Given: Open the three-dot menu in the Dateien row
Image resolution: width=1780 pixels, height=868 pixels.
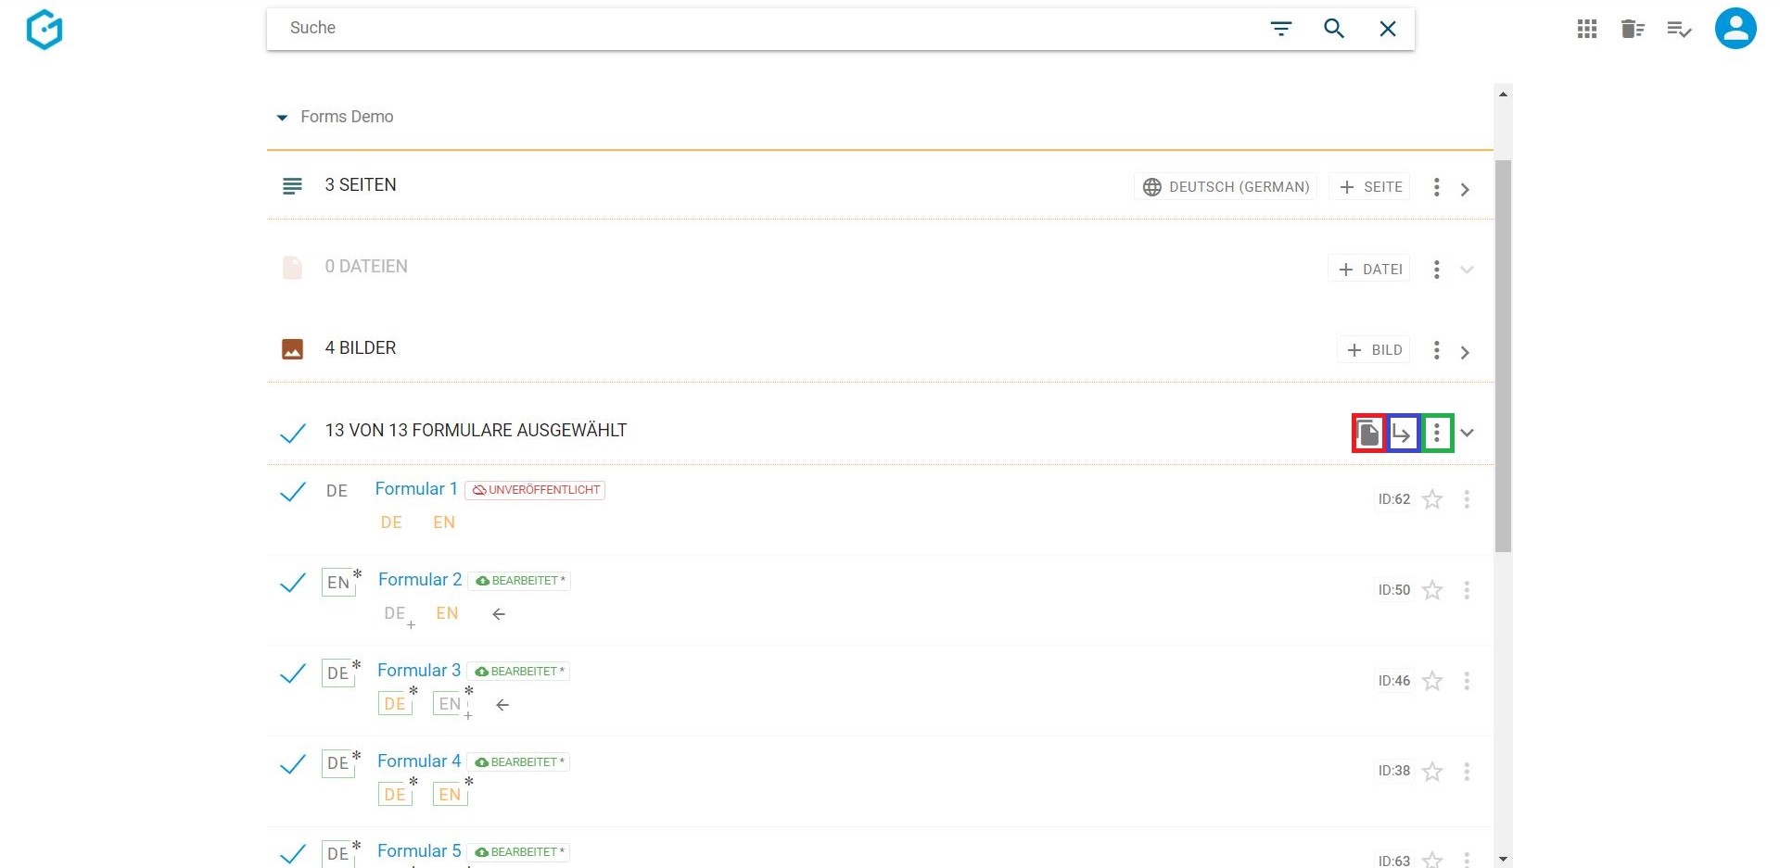Looking at the screenshot, I should [x=1436, y=269].
